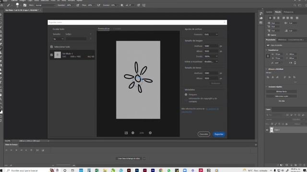Open the Windows Start menu
307x172 pixels.
(1, 170)
